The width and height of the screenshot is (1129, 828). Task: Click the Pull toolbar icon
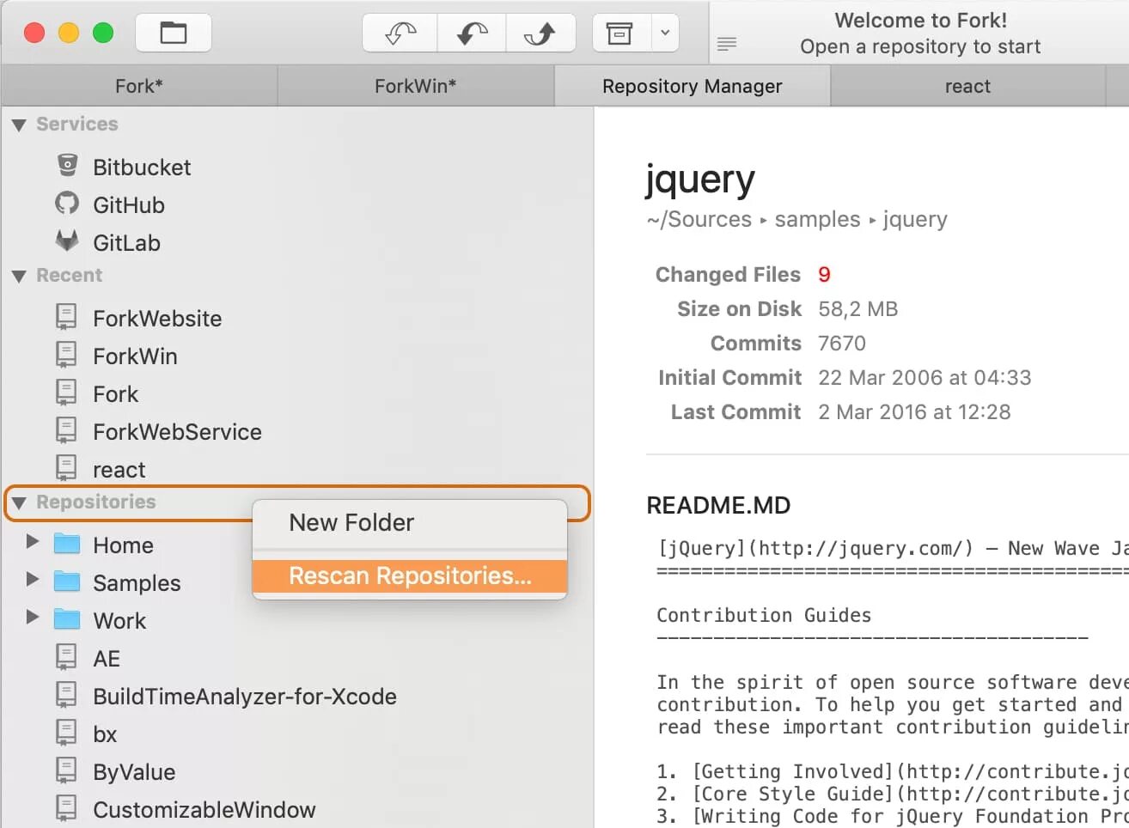pyautogui.click(x=472, y=33)
